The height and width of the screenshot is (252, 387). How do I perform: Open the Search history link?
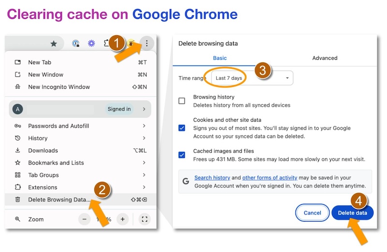(x=212, y=178)
